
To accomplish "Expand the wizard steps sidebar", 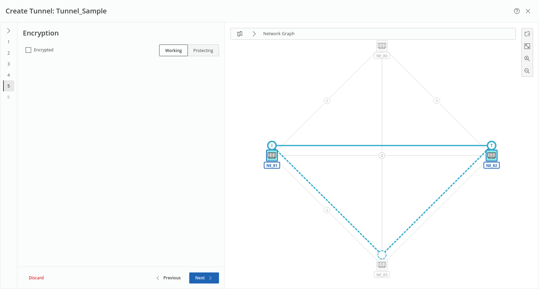I will tap(9, 31).
